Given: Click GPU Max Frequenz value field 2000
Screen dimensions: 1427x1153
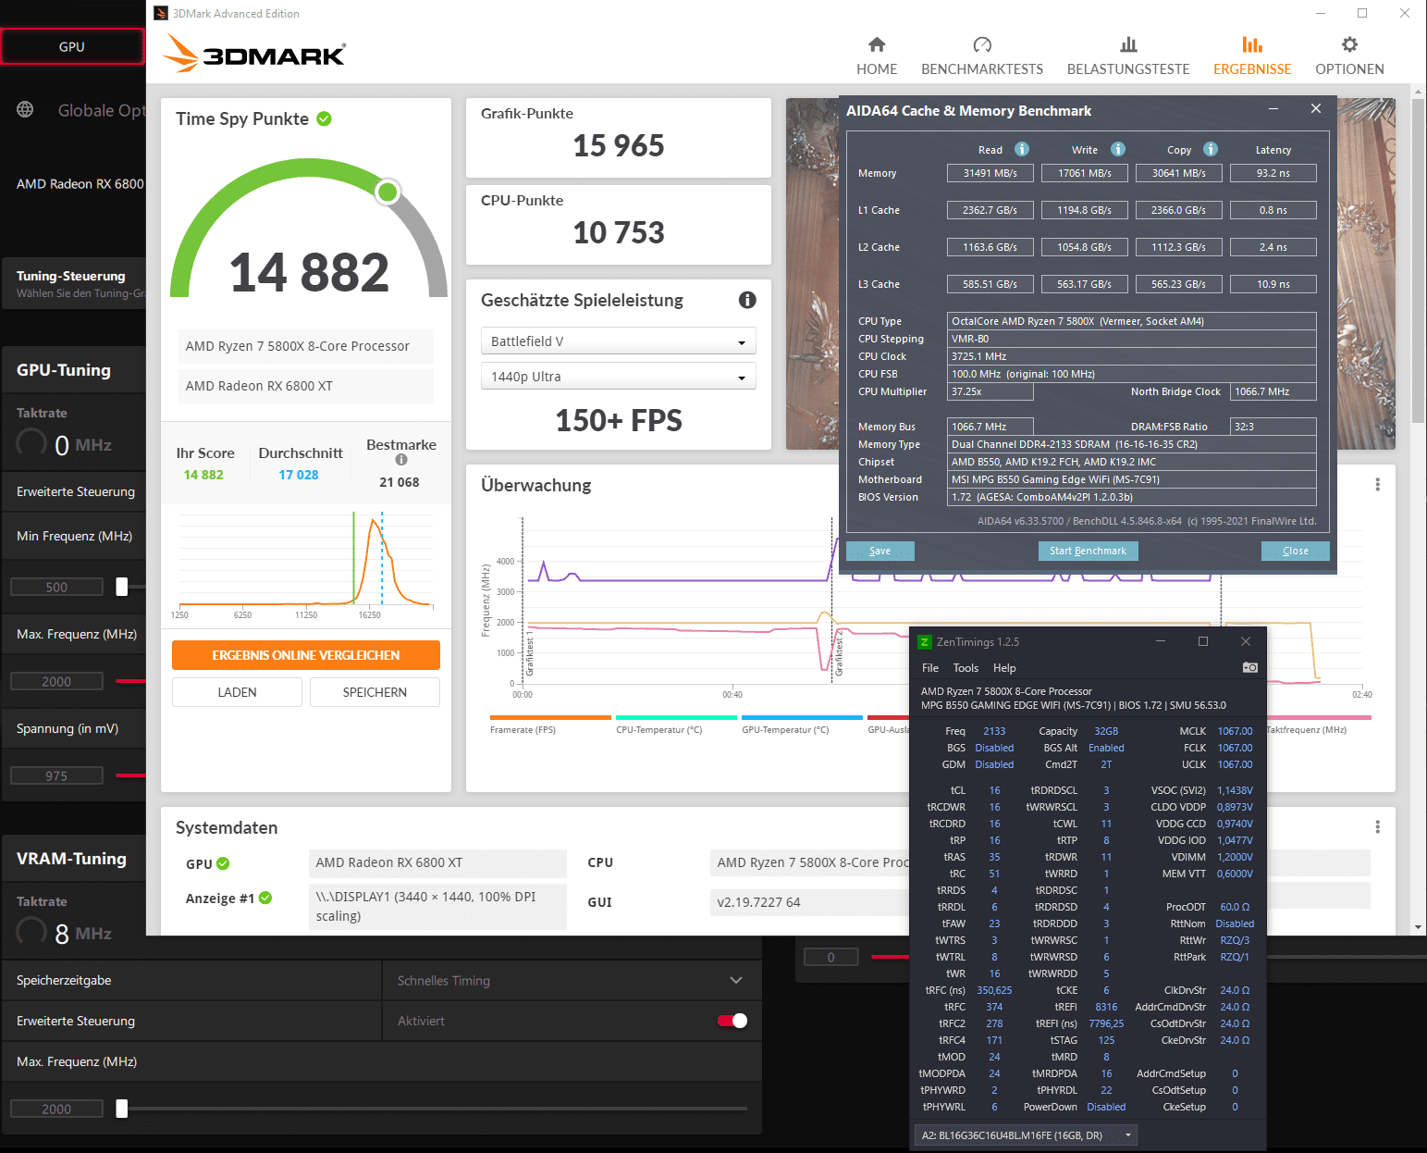Looking at the screenshot, I should pos(56,681).
